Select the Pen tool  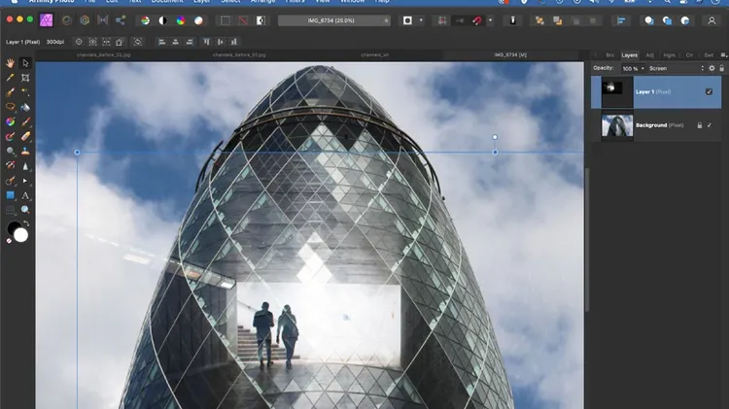pos(11,181)
